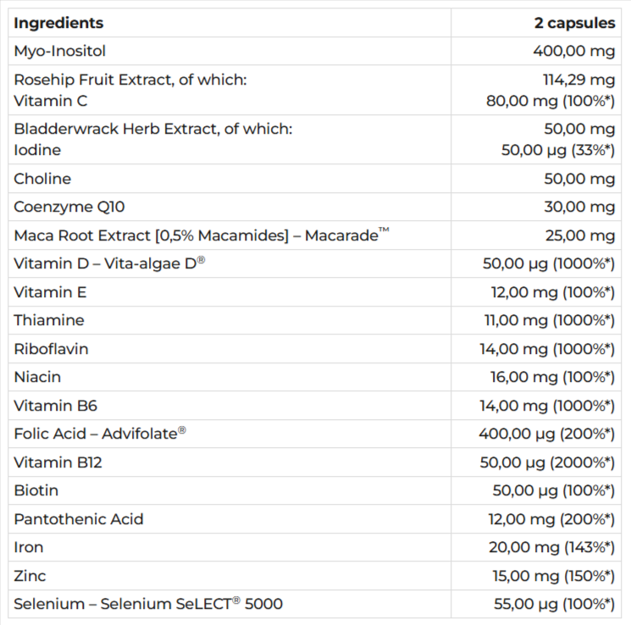Click the Folic Acid Advifolate label

tap(100, 434)
